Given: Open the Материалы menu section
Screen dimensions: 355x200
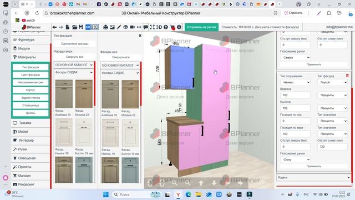Looking at the screenshot, I should (x=31, y=57).
